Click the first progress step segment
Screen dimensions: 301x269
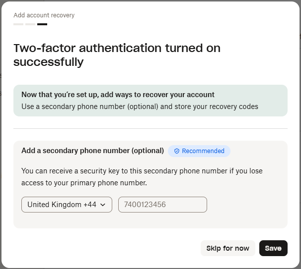18,24
